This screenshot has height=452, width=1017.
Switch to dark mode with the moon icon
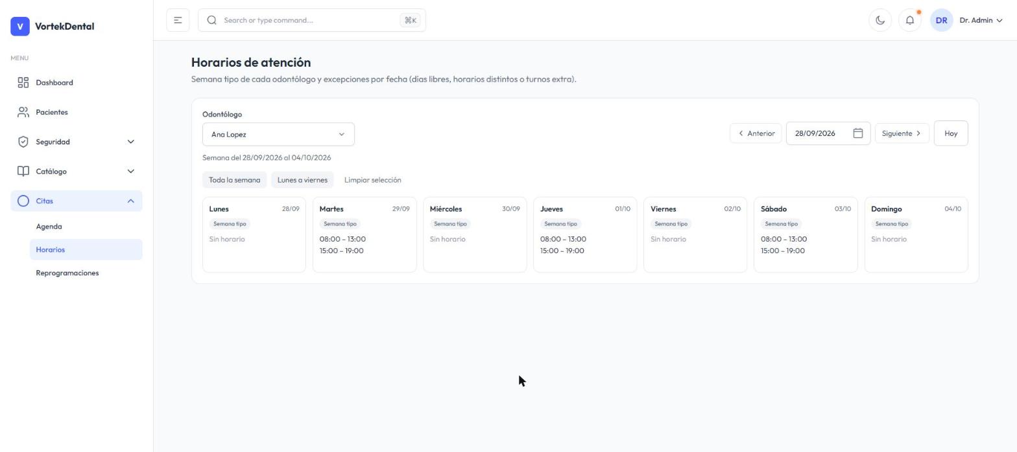point(880,20)
